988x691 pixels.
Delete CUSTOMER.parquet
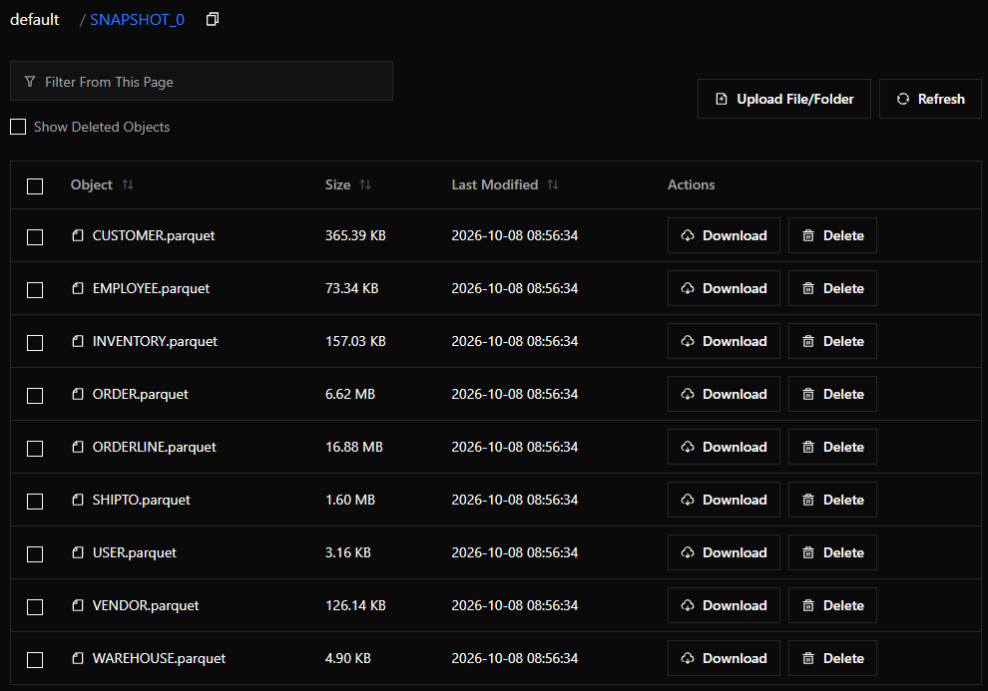tap(832, 235)
